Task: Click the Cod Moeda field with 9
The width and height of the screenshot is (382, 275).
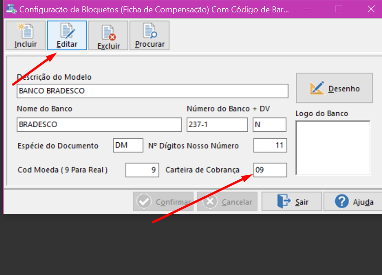Action: [x=142, y=170]
